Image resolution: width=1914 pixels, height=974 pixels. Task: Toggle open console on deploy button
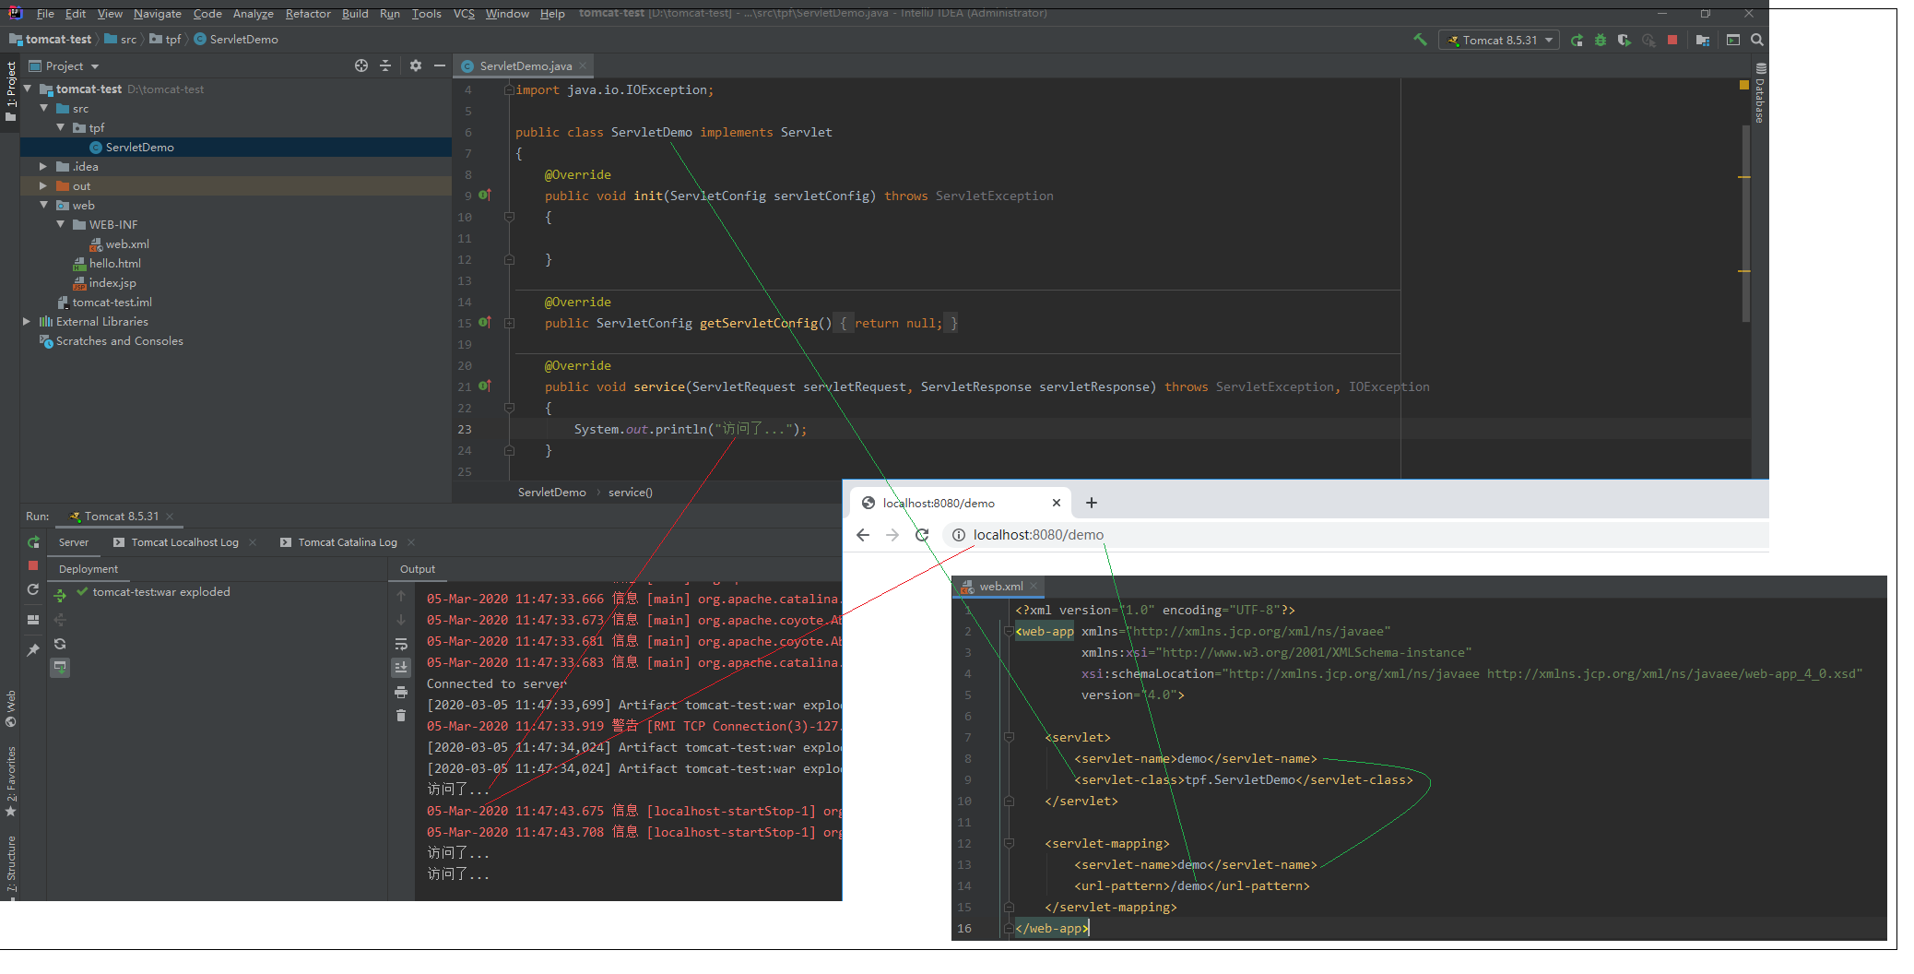(60, 667)
